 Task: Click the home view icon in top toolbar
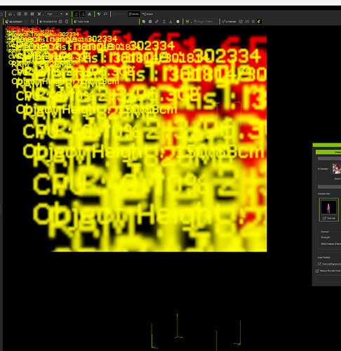tap(11, 14)
